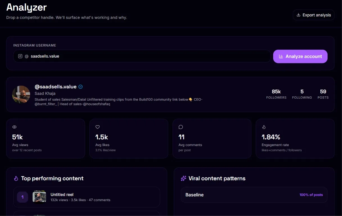Click the eye icon above Avg views
342x216 pixels.
14,127
